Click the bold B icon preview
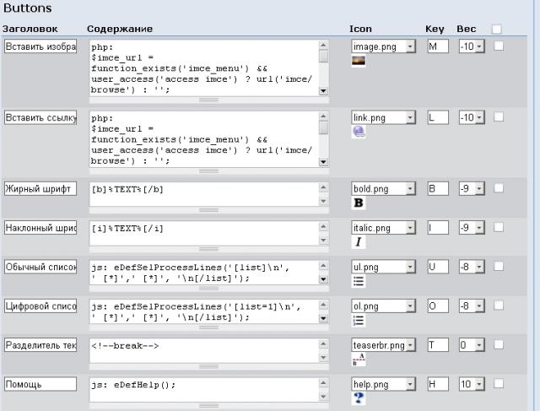This screenshot has height=411, width=540. click(x=359, y=203)
